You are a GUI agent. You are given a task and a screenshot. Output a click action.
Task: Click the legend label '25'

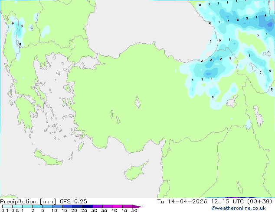point(84,210)
